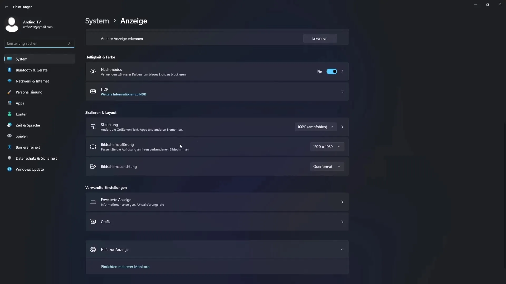Open Datenschutz & Sicherheit settings
The height and width of the screenshot is (284, 506).
click(x=36, y=158)
